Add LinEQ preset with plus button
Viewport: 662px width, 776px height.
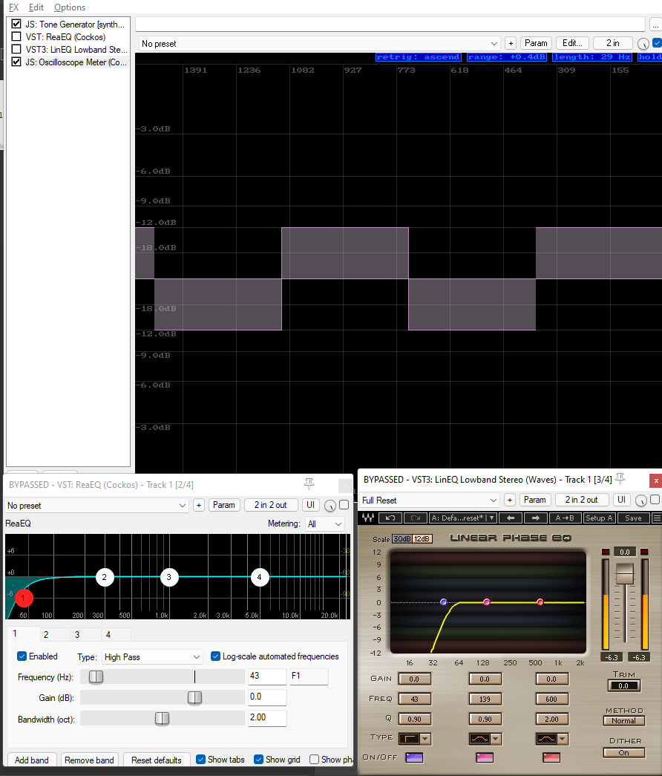tap(510, 500)
